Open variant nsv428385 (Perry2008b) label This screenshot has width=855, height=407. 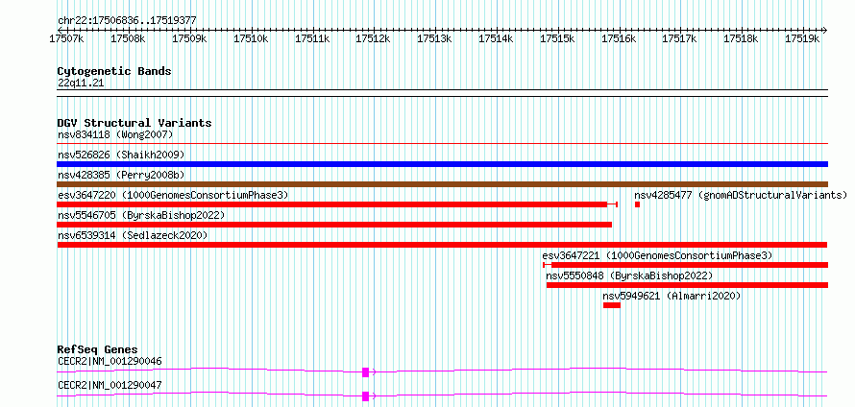pyautogui.click(x=121, y=175)
